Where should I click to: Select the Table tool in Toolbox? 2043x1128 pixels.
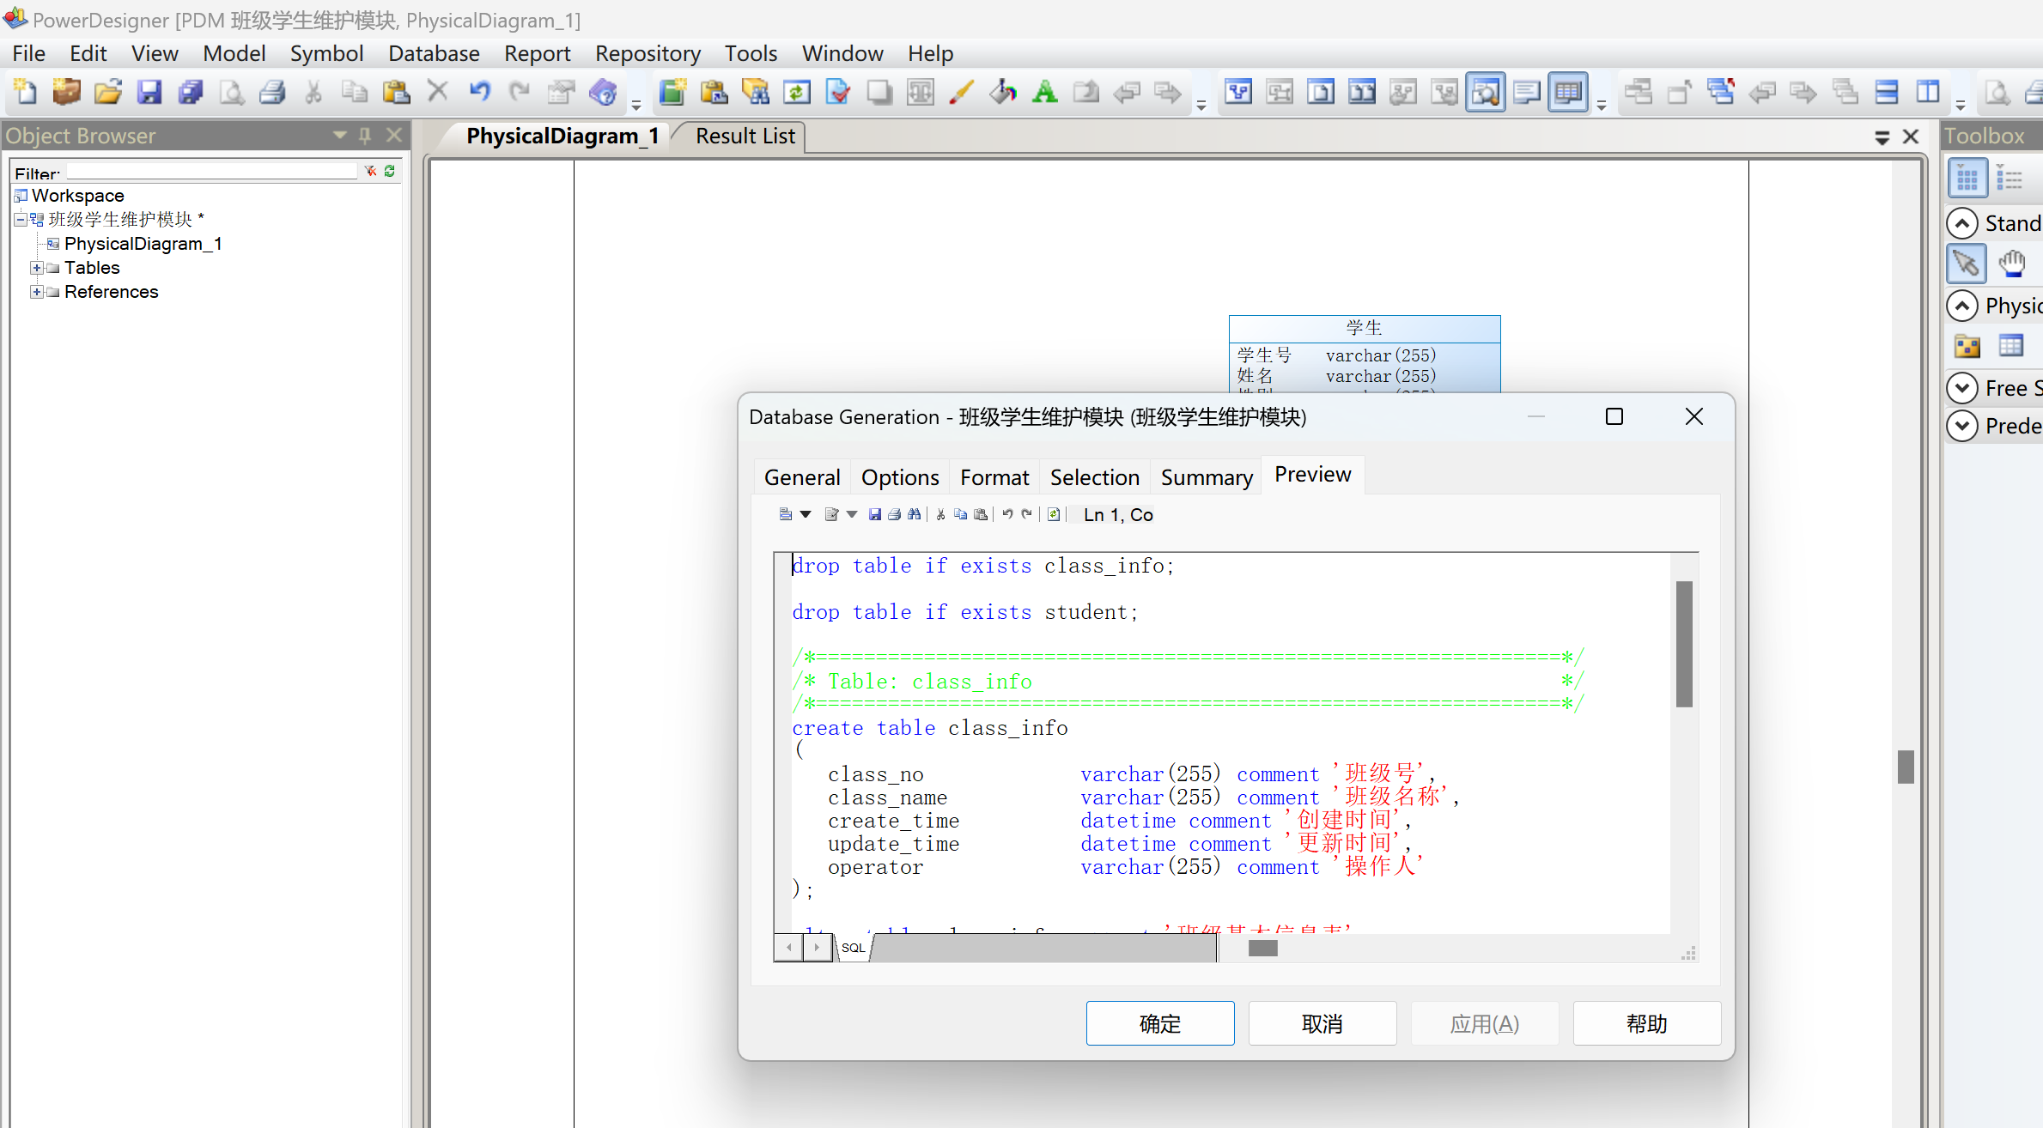[x=2010, y=346]
